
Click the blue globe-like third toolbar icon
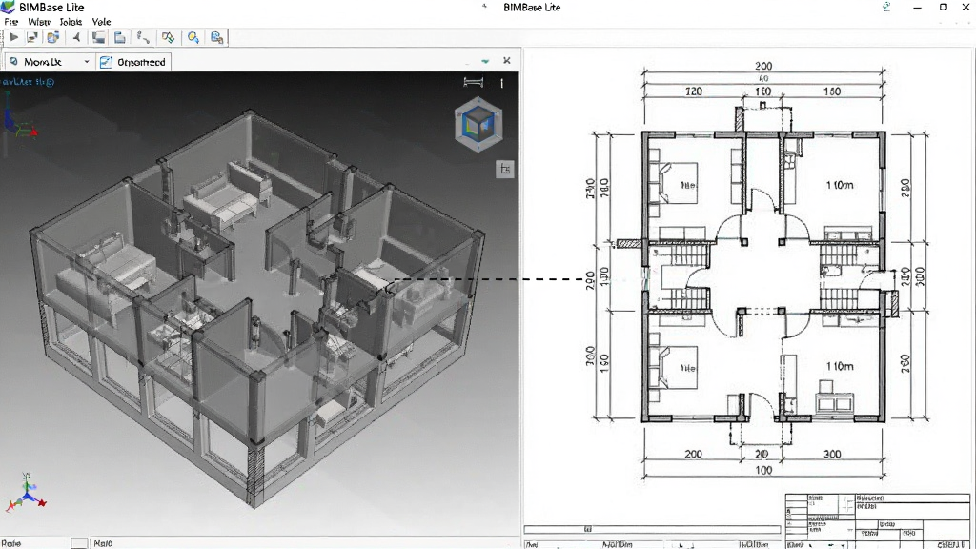53,37
